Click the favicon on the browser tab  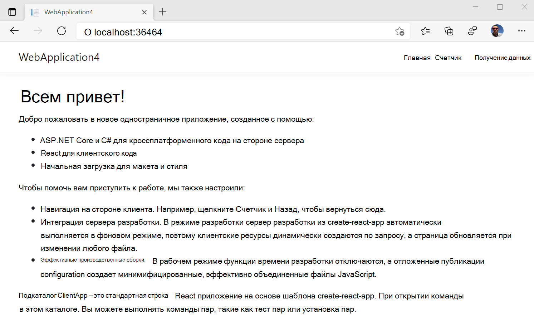pos(35,12)
